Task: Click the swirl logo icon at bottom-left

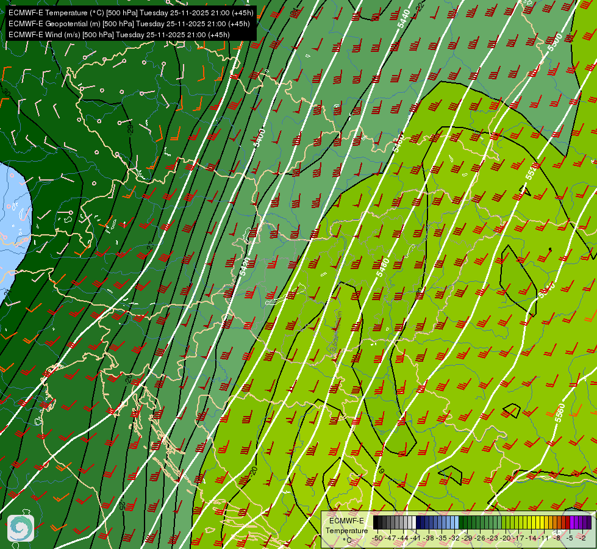Action: (21, 528)
